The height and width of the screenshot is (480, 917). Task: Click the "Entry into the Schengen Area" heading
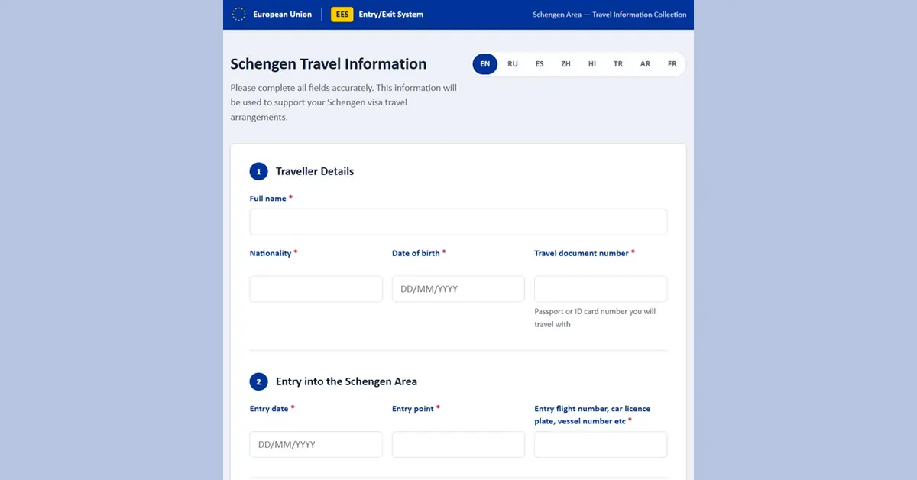point(346,381)
